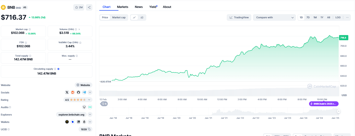Click the 716.3 current price tag on the chart
Screen dimensions: 355x136
[x=343, y=38]
